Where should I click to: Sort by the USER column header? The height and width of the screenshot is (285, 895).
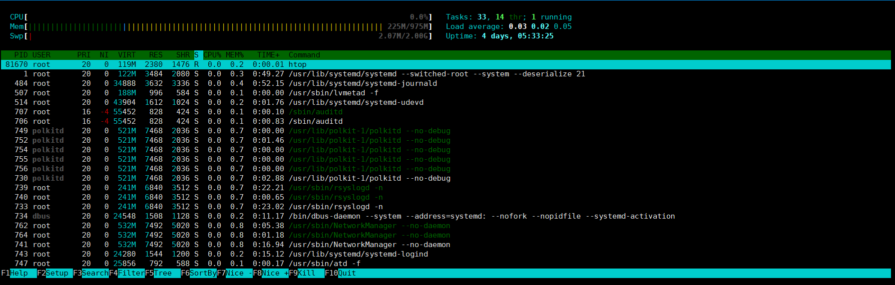point(41,55)
